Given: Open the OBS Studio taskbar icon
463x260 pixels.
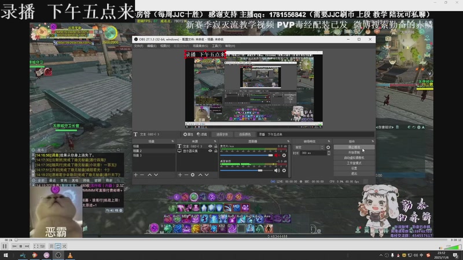Looking at the screenshot, I should coord(58,255).
